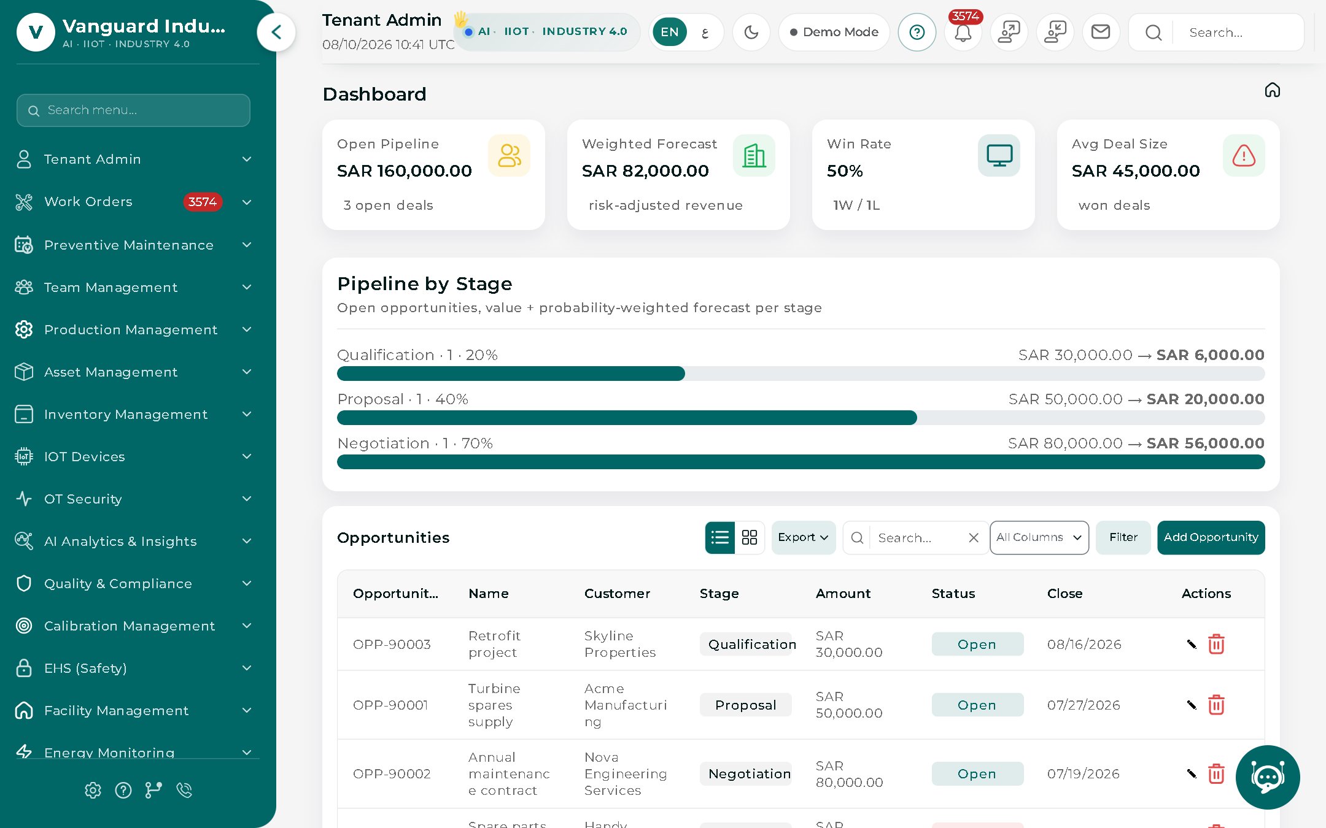This screenshot has width=1326, height=828.
Task: Open Quality & Compliance menu item
Action: click(134, 583)
